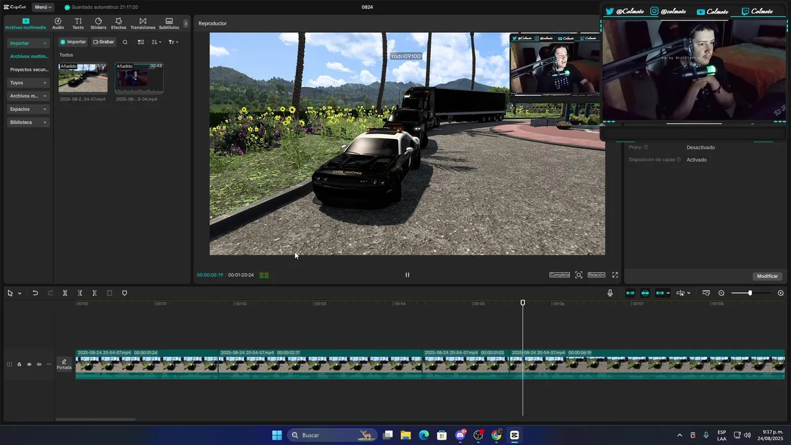This screenshot has height=445, width=791.
Task: Enter fullscreen preview with expand icon
Action: (615, 275)
